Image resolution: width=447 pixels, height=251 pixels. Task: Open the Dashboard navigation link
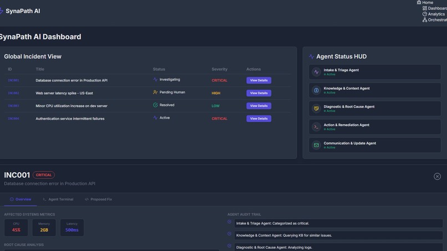click(x=435, y=8)
